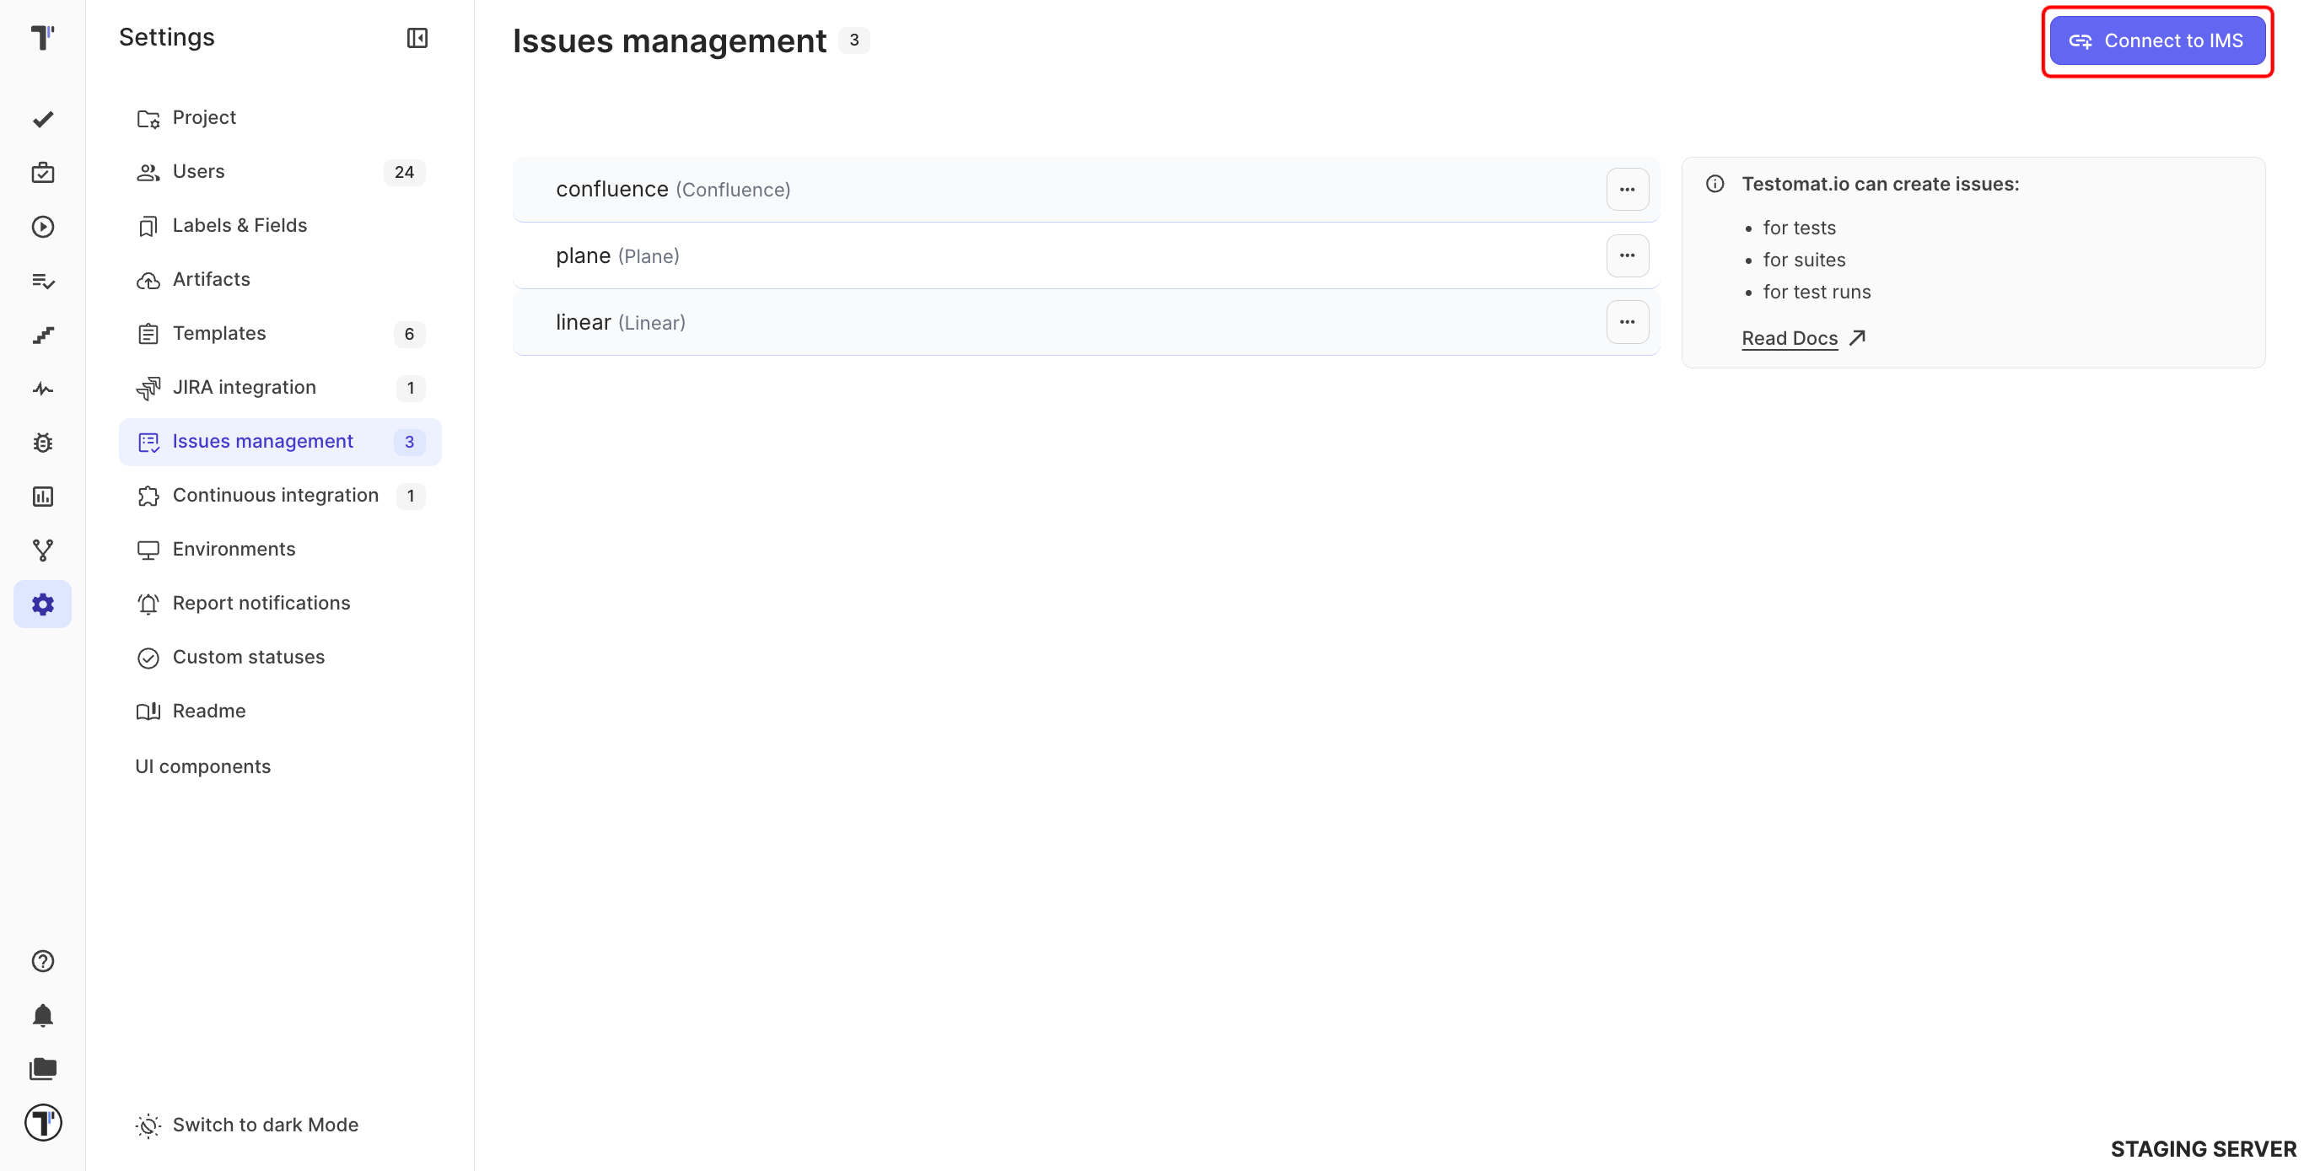Open the Plans clipboard-check icon in left rail

(43, 173)
